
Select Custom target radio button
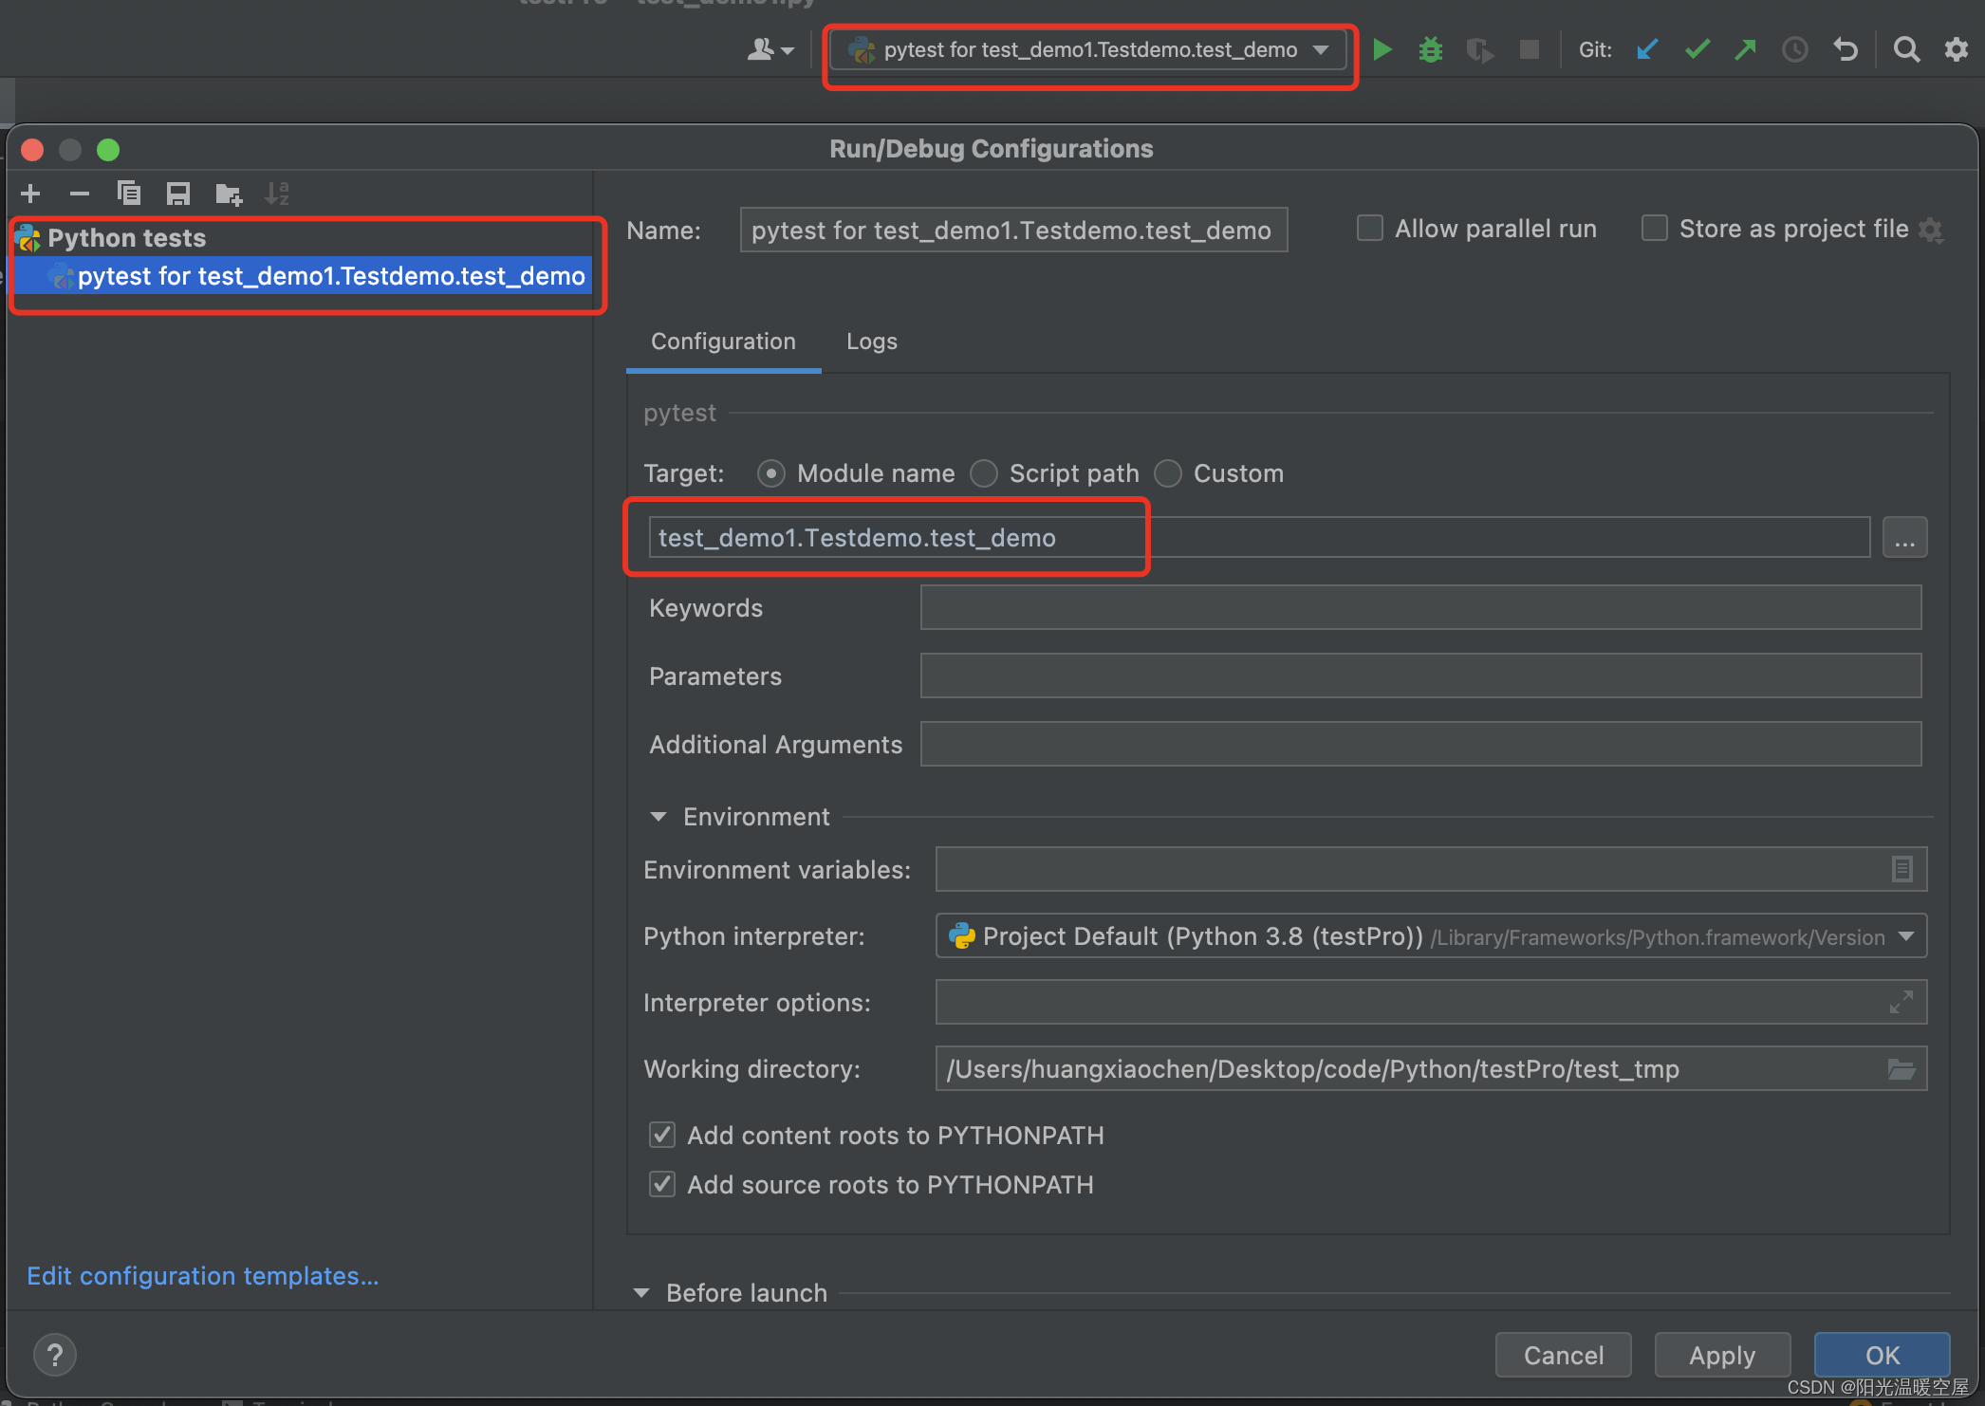[1168, 473]
